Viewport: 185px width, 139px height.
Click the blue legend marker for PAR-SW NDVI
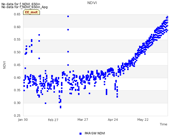point(80,133)
